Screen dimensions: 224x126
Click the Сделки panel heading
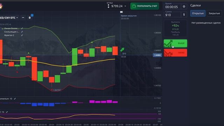(195, 6)
